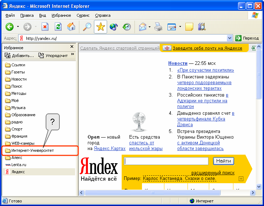
Task: Open расширенный поиск link
Action: point(213,173)
